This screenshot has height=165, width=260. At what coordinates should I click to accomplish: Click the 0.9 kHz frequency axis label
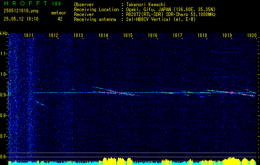coord(3,95)
